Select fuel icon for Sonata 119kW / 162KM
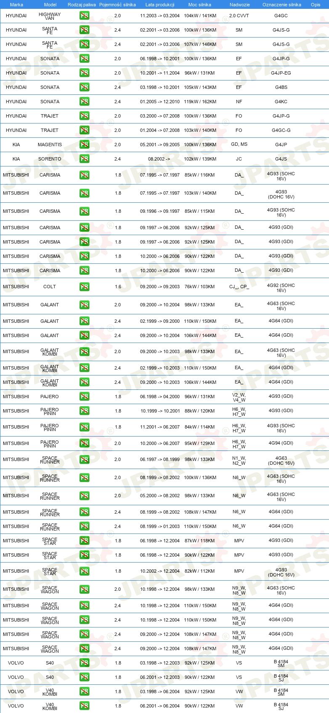This screenshot has width=329, height=713. pos(84,102)
